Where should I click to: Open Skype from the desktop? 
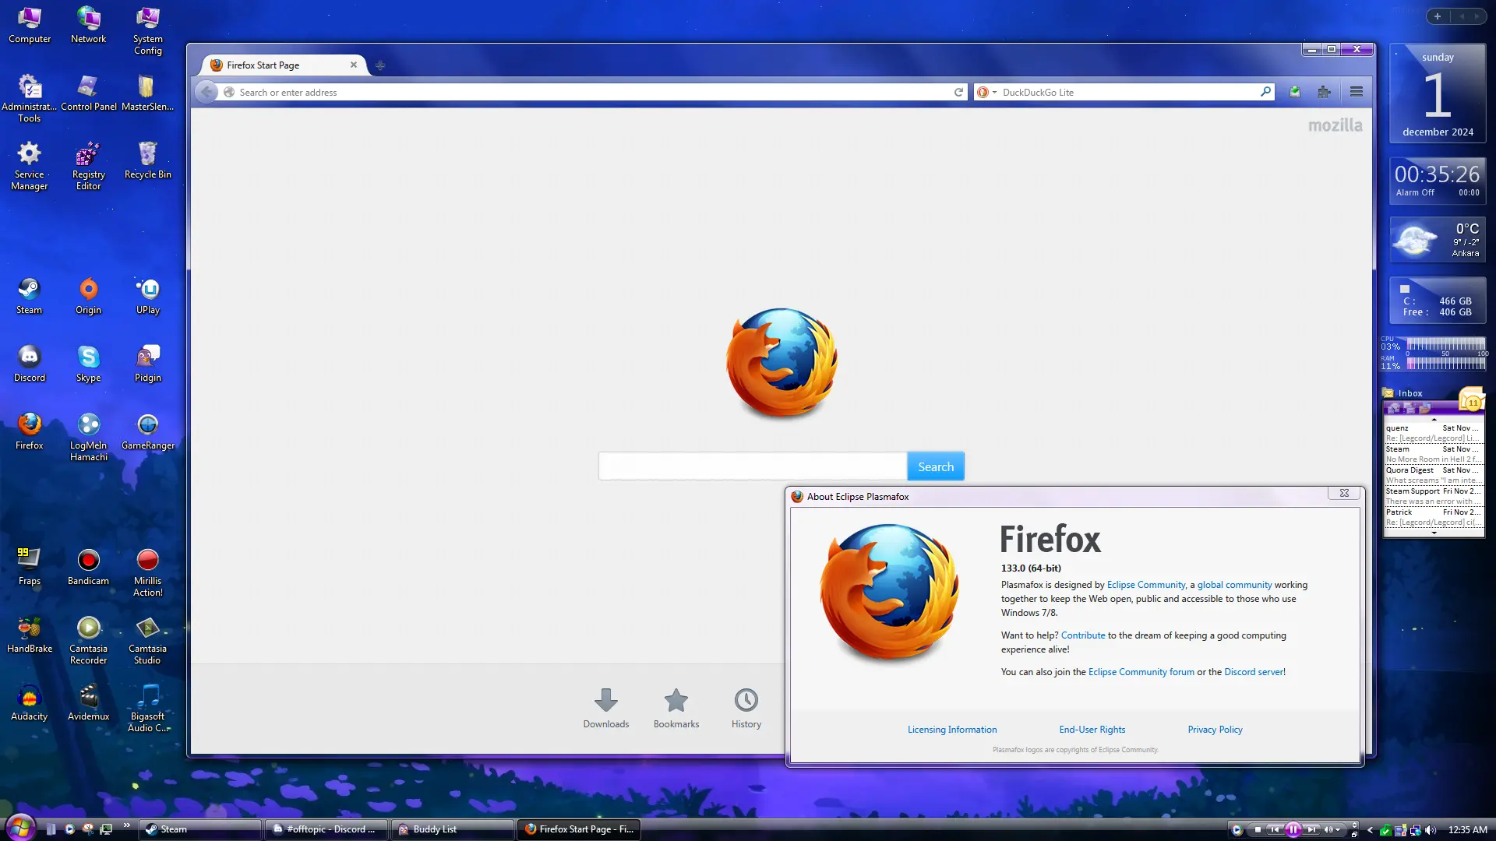click(88, 364)
